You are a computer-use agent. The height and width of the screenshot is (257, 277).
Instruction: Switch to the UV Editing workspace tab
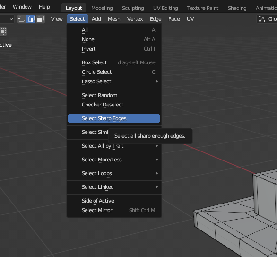165,8
